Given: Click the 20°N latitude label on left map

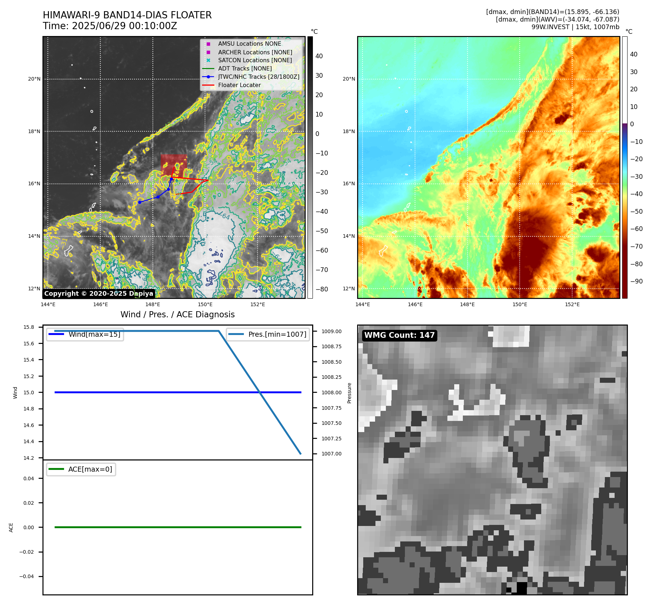Looking at the screenshot, I should (x=35, y=79).
